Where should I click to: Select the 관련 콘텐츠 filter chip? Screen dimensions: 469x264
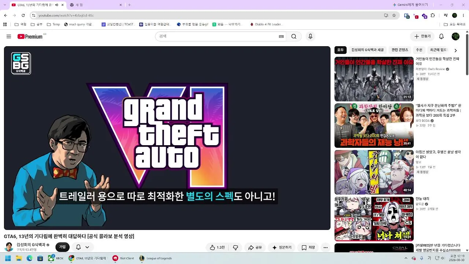(x=400, y=50)
